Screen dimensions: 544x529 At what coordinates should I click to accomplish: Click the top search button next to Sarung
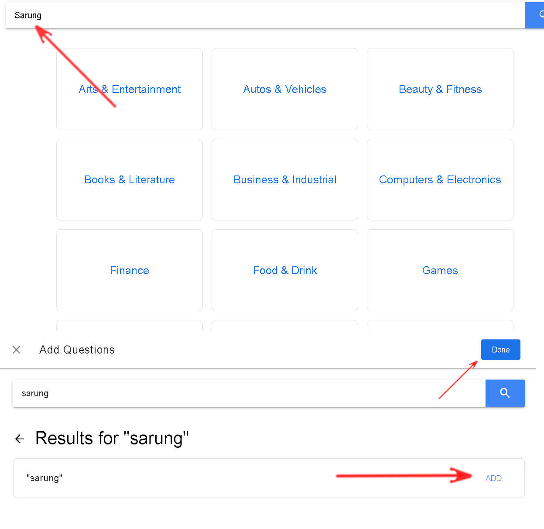[x=534, y=15]
